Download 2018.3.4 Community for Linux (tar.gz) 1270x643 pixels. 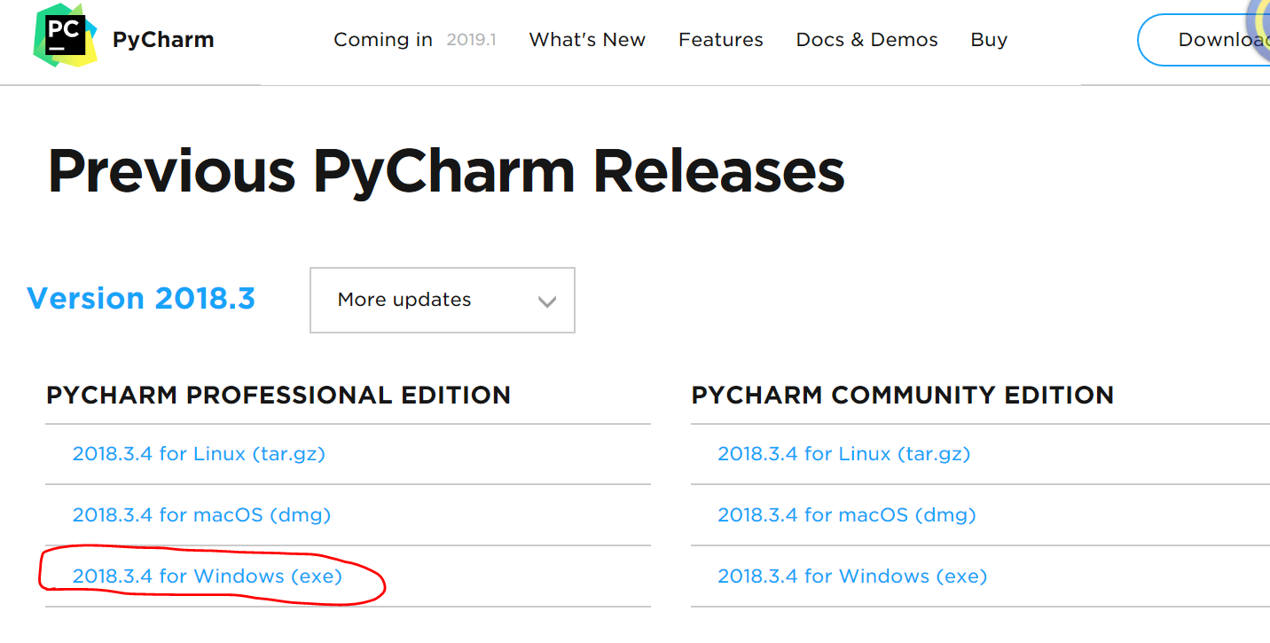(x=843, y=453)
